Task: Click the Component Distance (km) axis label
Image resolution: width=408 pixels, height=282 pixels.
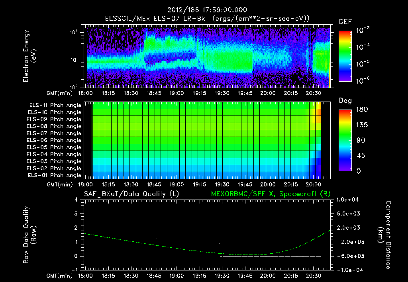Action: (384, 235)
